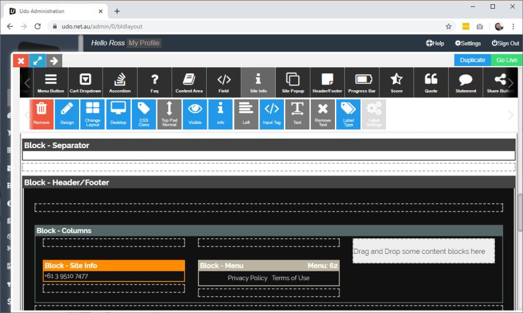Add an Accordion block from the toolbar

click(120, 83)
